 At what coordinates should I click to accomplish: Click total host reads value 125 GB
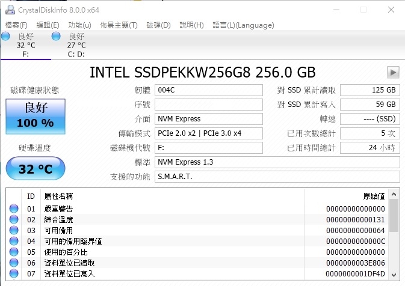(x=370, y=90)
